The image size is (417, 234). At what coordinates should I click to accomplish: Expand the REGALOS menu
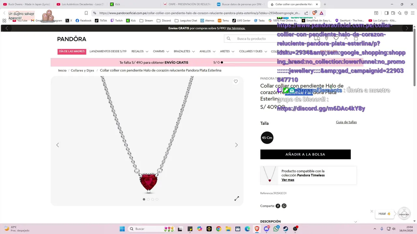point(140,51)
